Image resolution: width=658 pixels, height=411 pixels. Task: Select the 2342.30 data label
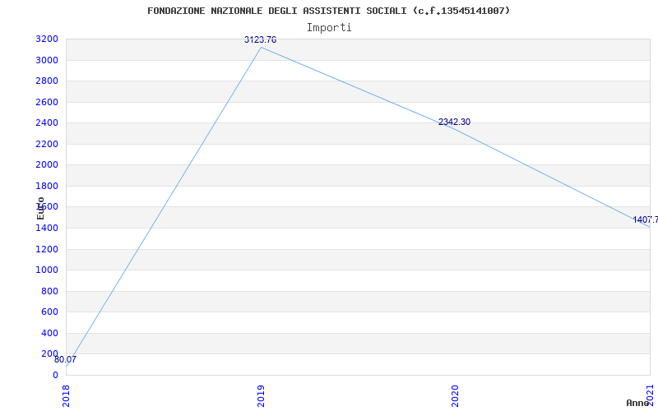454,122
